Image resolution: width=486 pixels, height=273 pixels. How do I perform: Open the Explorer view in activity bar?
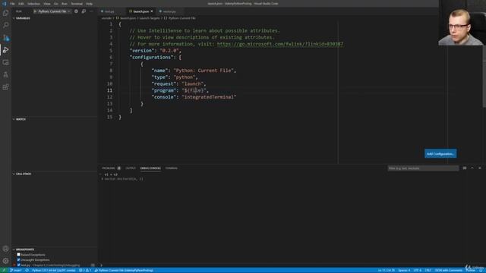[5, 13]
